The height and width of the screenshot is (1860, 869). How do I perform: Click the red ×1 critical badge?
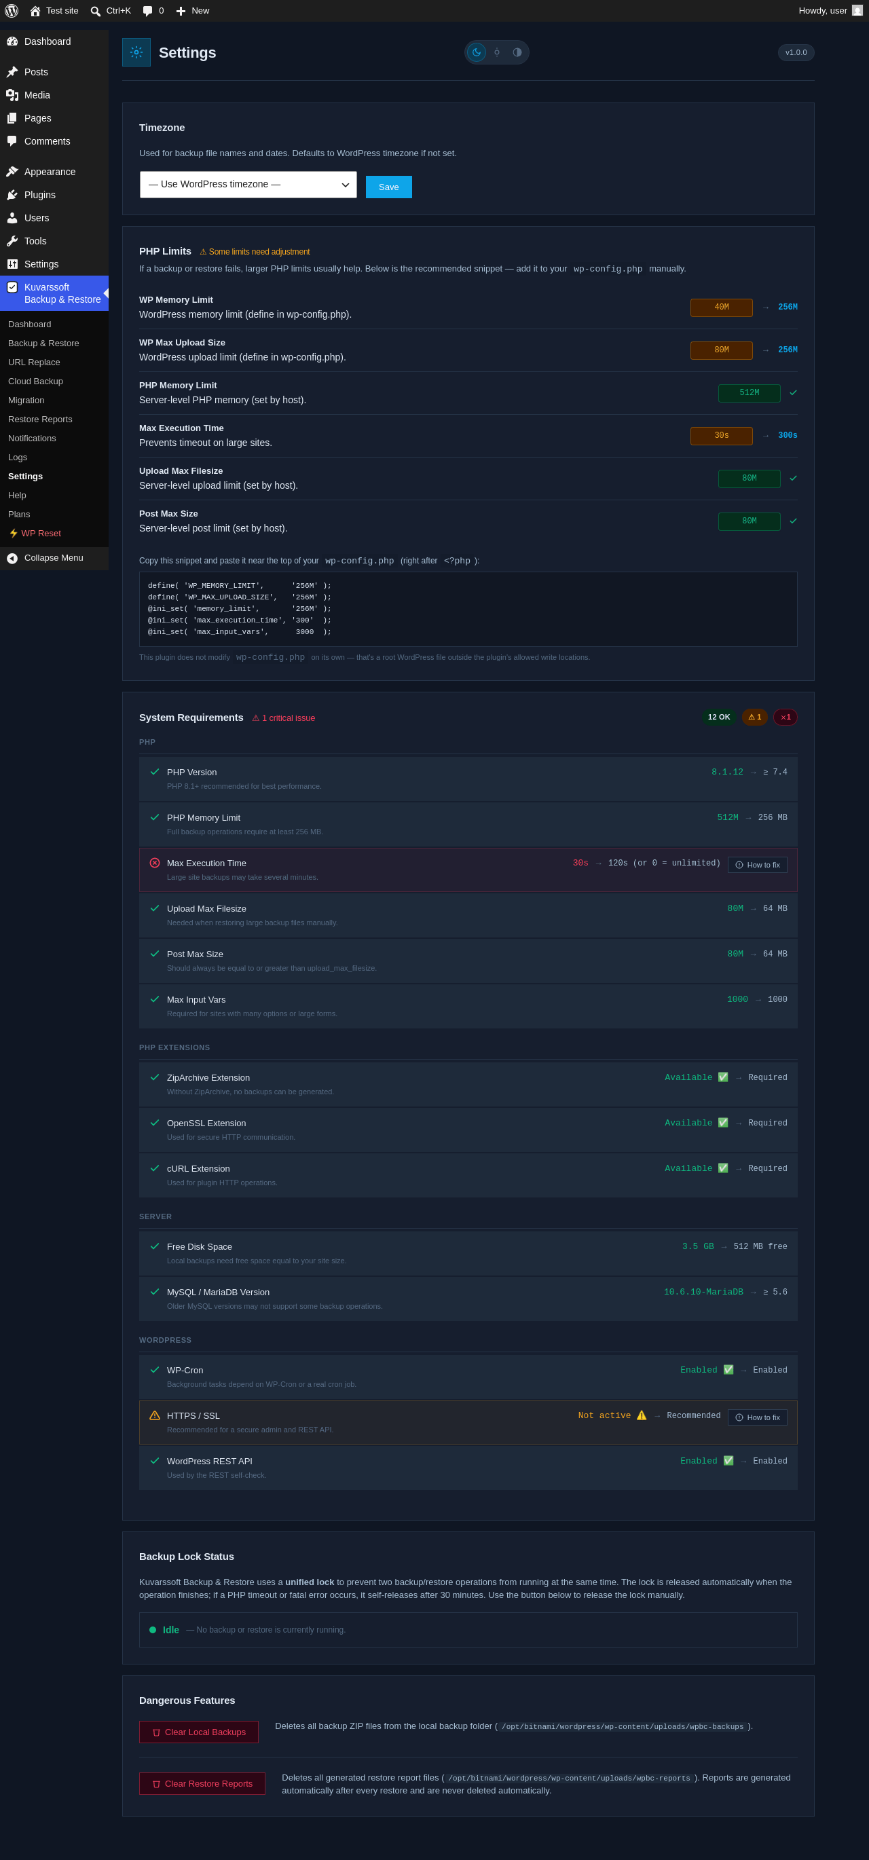785,717
